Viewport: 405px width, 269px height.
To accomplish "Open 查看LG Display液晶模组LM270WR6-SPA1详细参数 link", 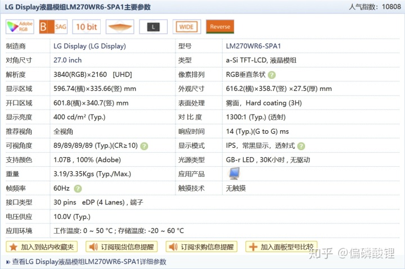I will pyautogui.click(x=89, y=262).
